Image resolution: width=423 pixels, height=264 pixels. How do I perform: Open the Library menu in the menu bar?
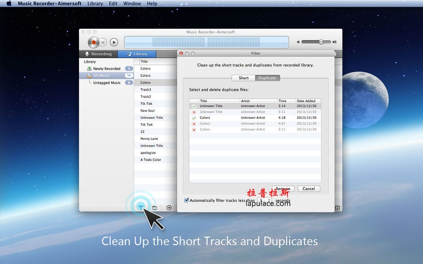coord(95,4)
